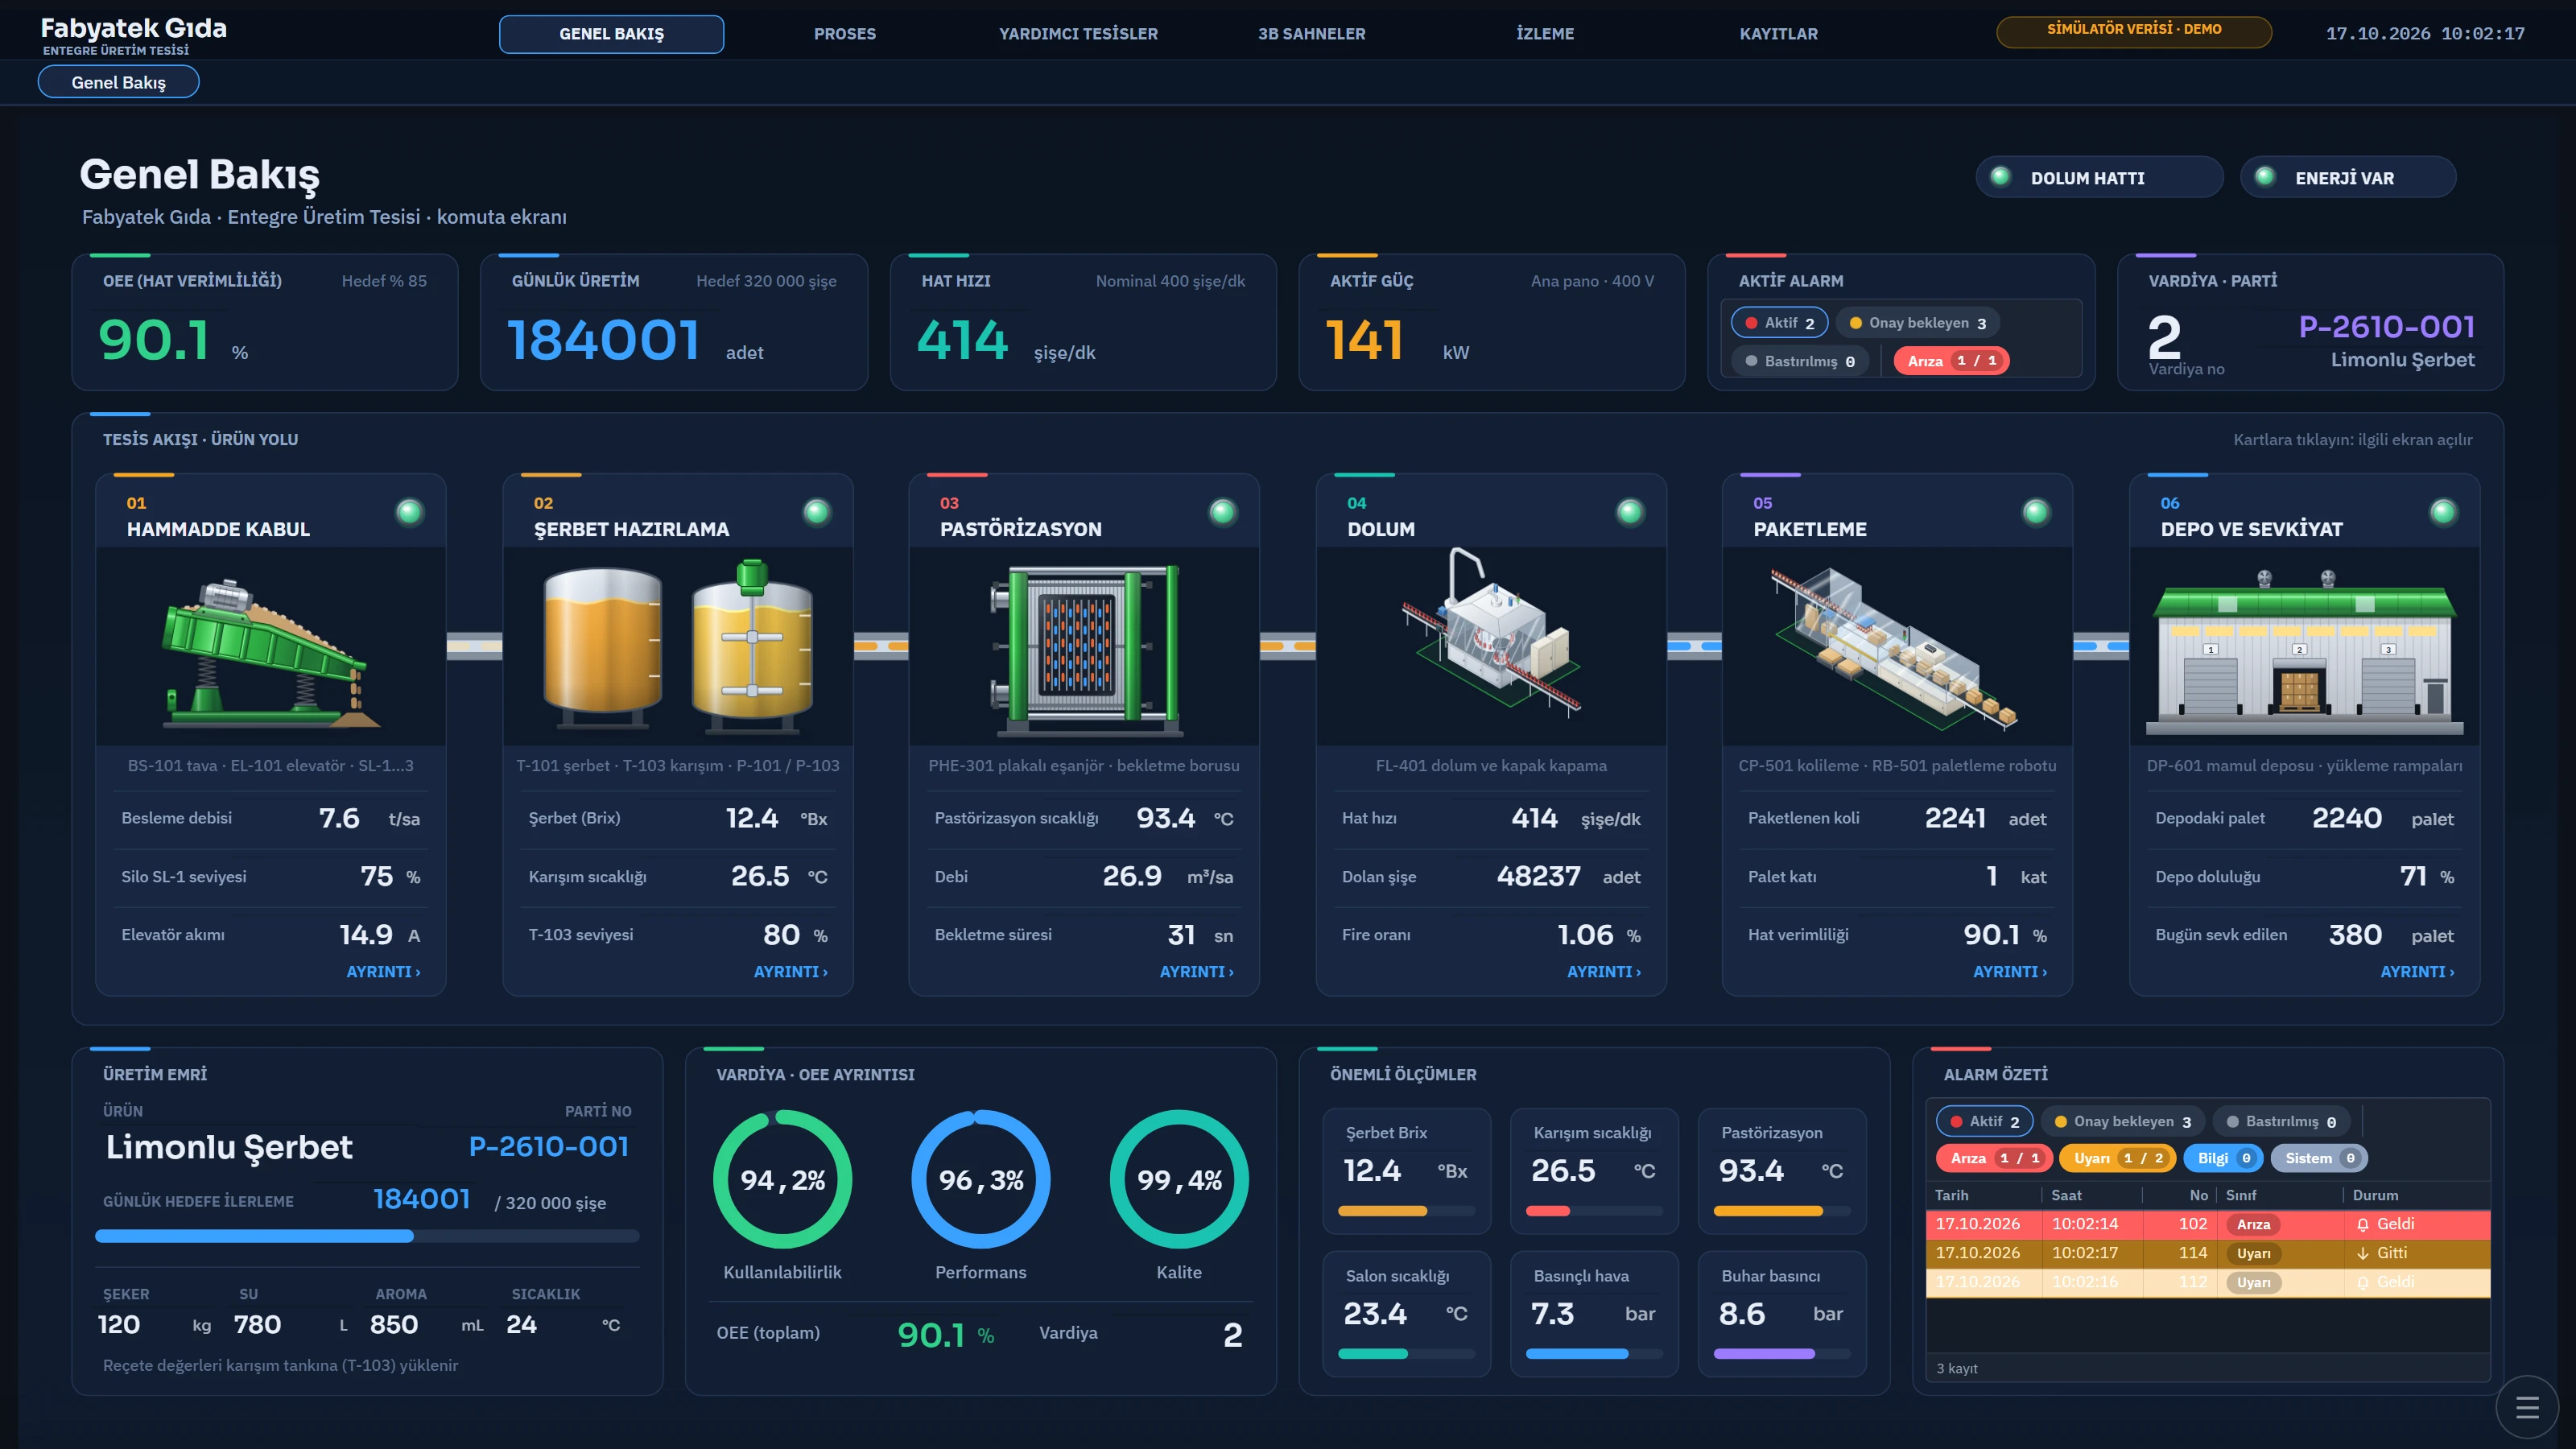Image resolution: width=2576 pixels, height=1449 pixels.
Task: Click the green status lamp on Pastörizasyon card
Action: coord(1222,512)
